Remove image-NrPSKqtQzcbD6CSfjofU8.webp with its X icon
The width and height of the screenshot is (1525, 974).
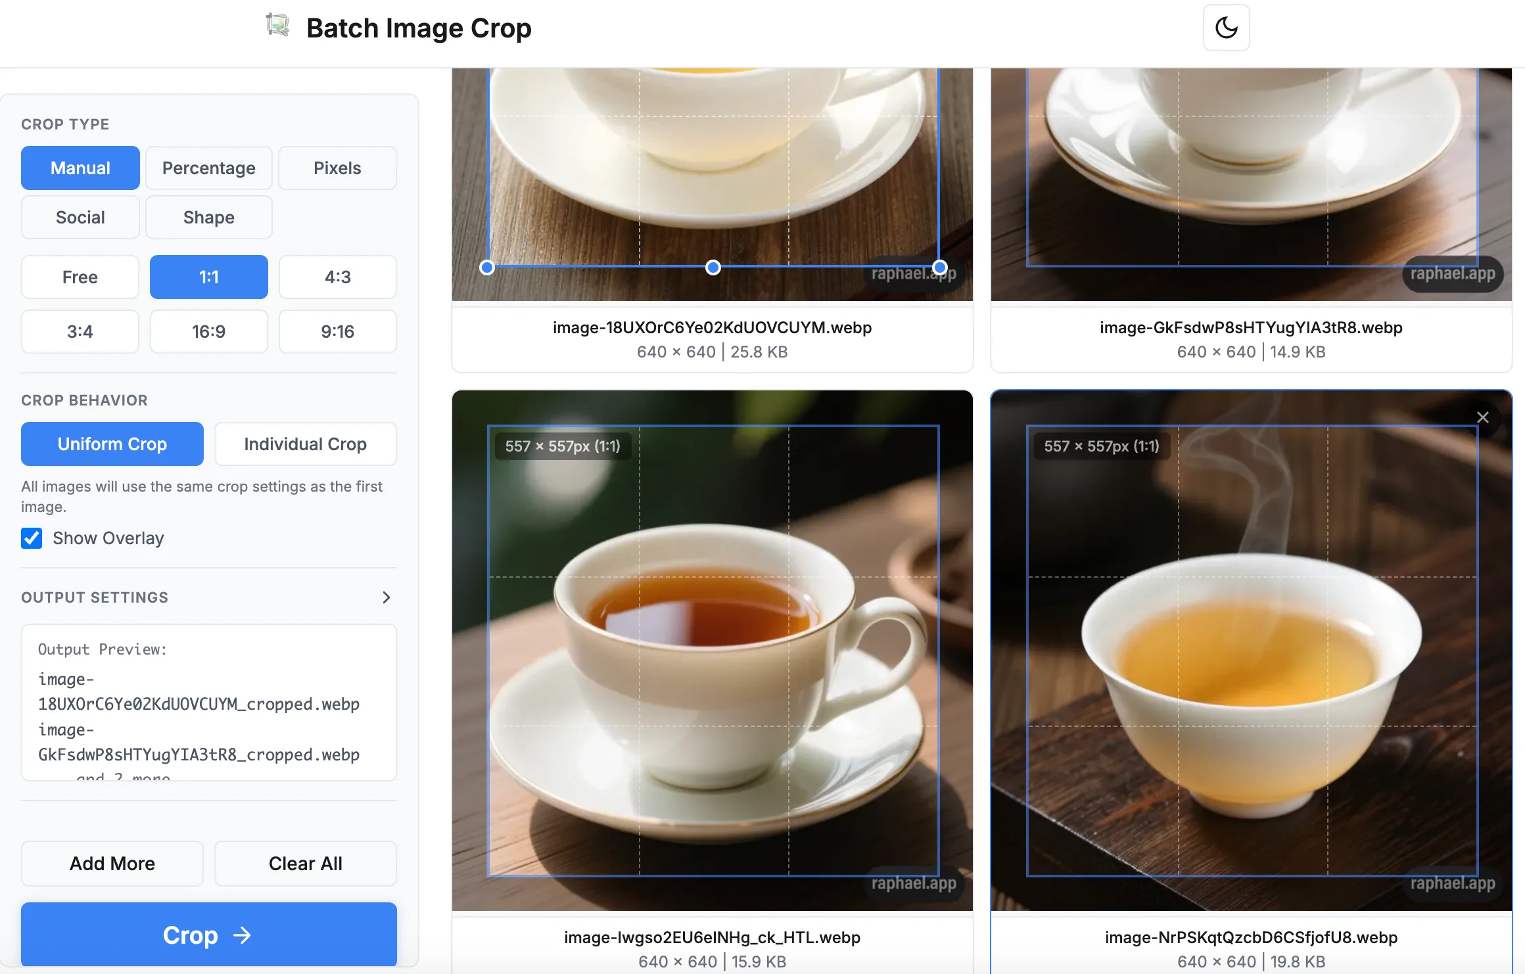point(1483,417)
